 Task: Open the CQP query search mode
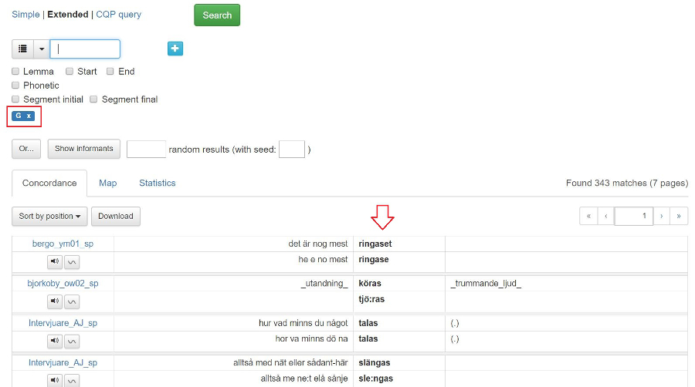click(x=118, y=15)
